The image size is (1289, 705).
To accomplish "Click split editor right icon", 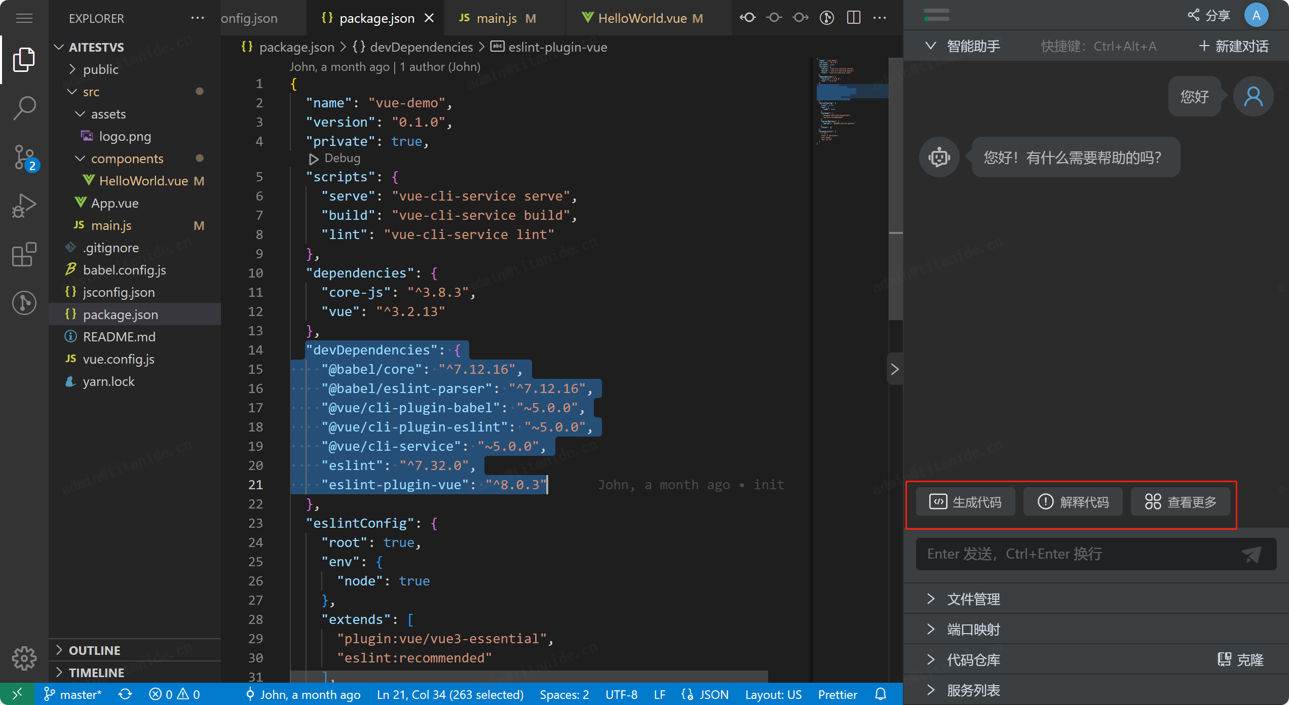I will (x=854, y=18).
